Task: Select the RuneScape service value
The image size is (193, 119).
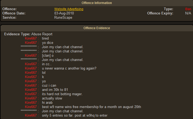Action: click(63, 18)
